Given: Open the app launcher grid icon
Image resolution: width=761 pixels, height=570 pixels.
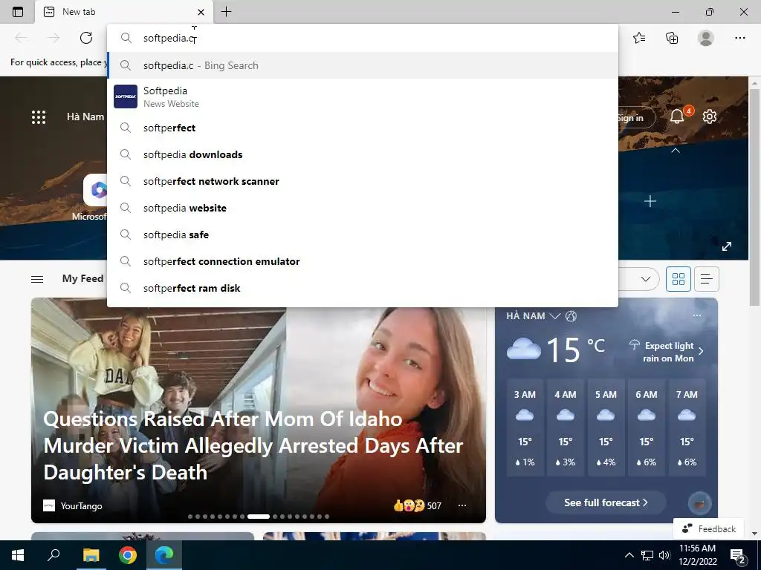Looking at the screenshot, I should pyautogui.click(x=39, y=117).
